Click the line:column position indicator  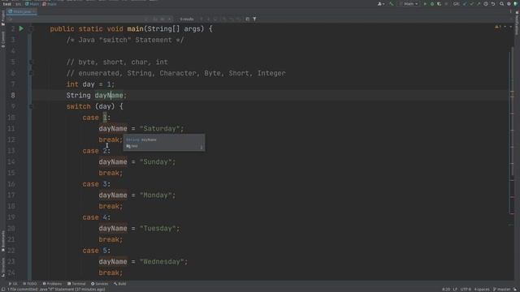click(x=446, y=290)
